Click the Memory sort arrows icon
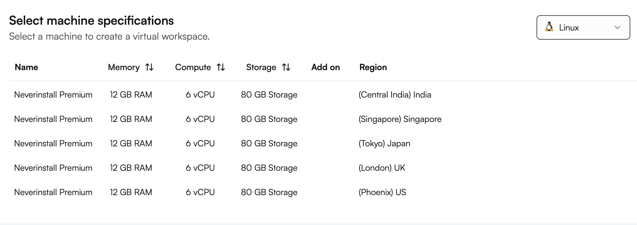The width and height of the screenshot is (637, 225). click(x=149, y=67)
